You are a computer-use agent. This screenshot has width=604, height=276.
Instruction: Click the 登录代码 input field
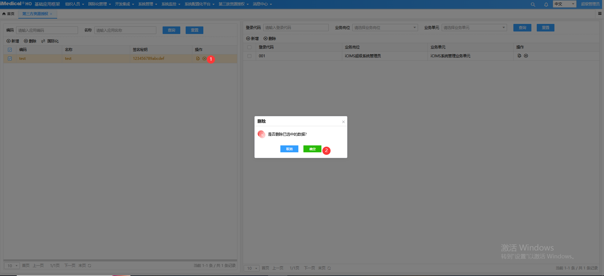coord(296,28)
